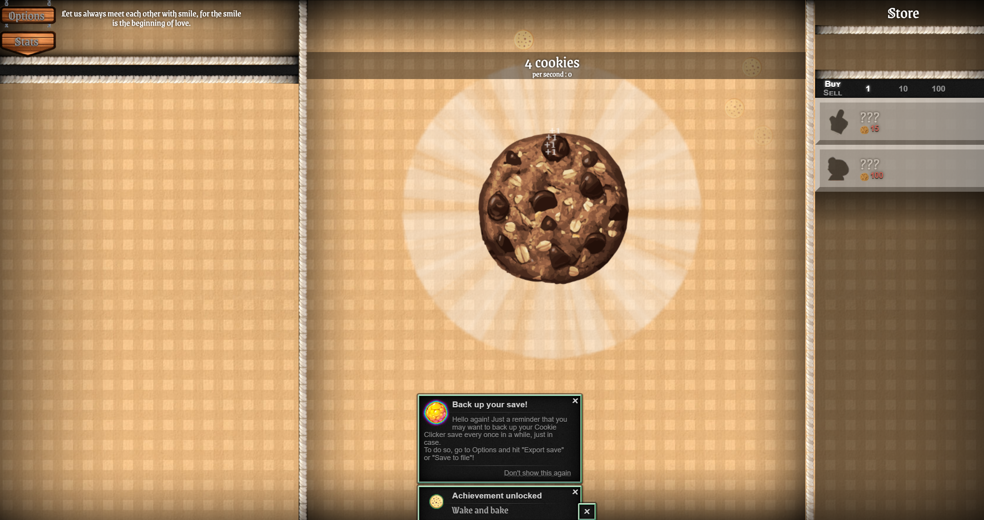Screen dimensions: 984x520
Task: Close the Back up your save notification
Action: point(575,401)
